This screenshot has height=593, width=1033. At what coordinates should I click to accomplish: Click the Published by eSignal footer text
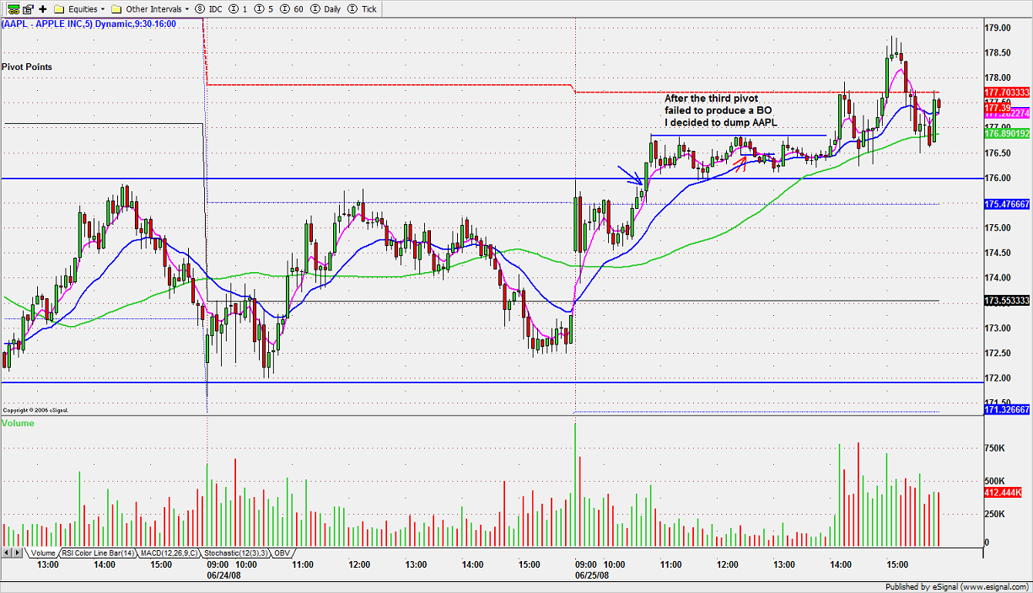(x=957, y=586)
